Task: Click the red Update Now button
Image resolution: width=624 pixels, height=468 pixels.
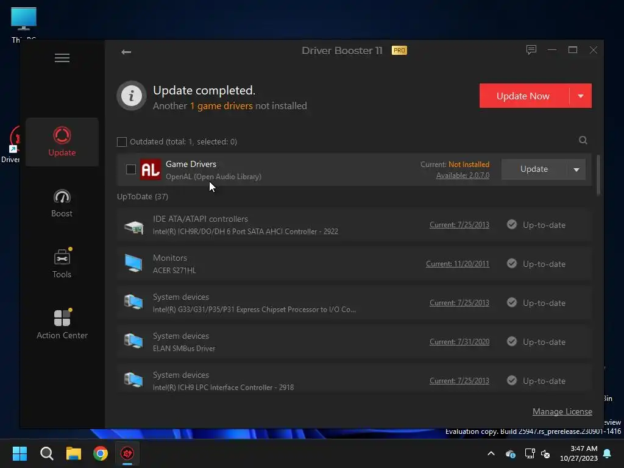Action: pyautogui.click(x=524, y=96)
